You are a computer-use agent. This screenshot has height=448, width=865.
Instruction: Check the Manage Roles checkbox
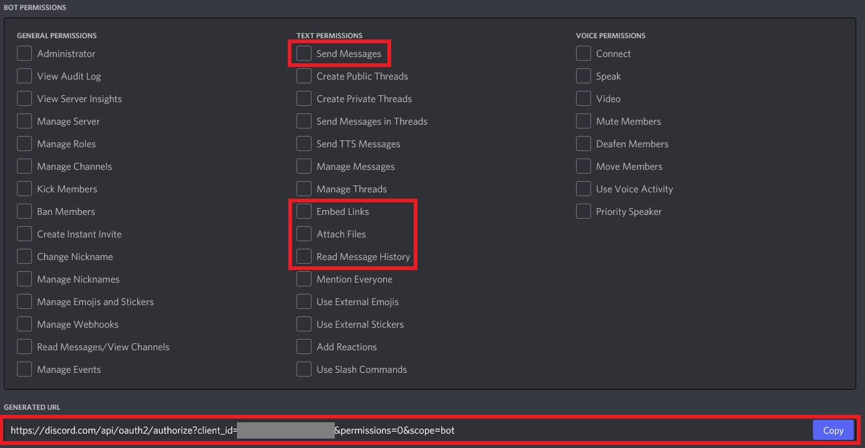(x=24, y=144)
